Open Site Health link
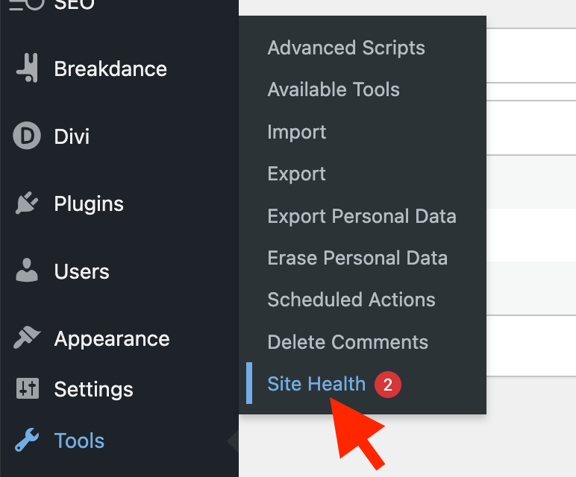The image size is (576, 477). (x=316, y=384)
